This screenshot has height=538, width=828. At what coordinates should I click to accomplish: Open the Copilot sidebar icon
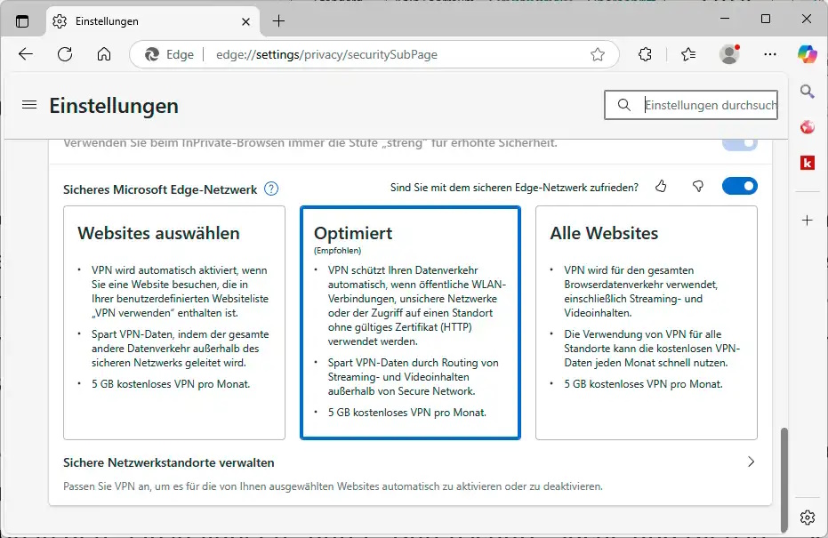tap(807, 54)
